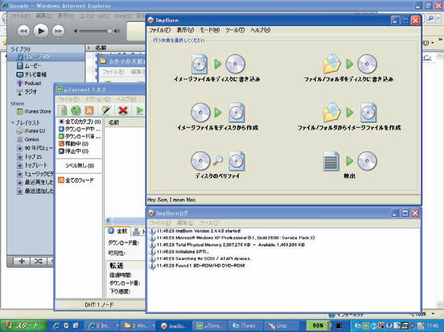
Task: Click system clock showing 11:46
Action: point(432,326)
